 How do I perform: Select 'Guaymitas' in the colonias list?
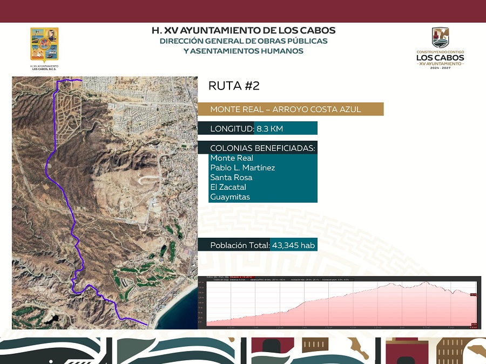230,197
